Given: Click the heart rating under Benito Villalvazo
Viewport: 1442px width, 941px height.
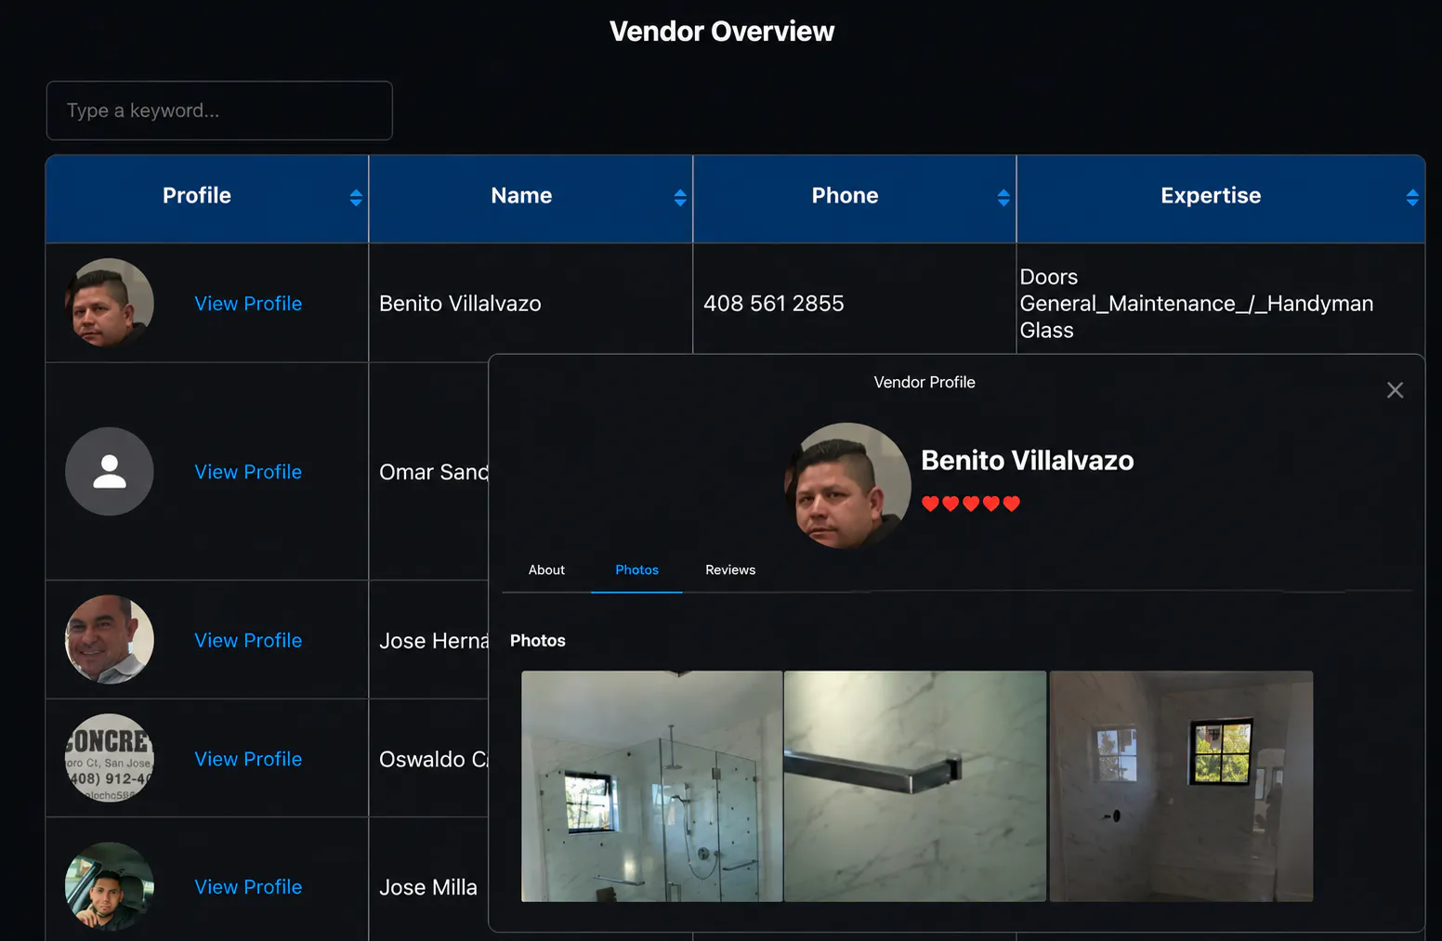Looking at the screenshot, I should (971, 503).
